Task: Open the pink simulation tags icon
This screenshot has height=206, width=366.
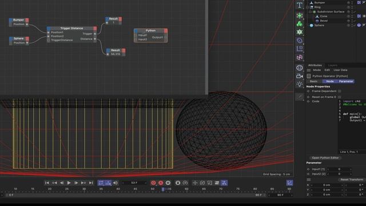Action: [x=300, y=57]
